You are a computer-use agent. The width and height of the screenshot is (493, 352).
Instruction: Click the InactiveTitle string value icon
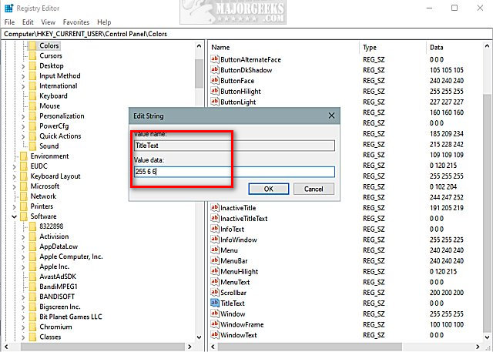[x=215, y=207]
